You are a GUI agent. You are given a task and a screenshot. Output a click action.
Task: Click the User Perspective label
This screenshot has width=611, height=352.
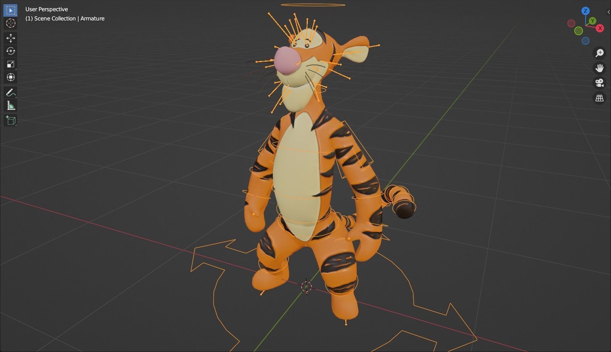click(x=47, y=9)
